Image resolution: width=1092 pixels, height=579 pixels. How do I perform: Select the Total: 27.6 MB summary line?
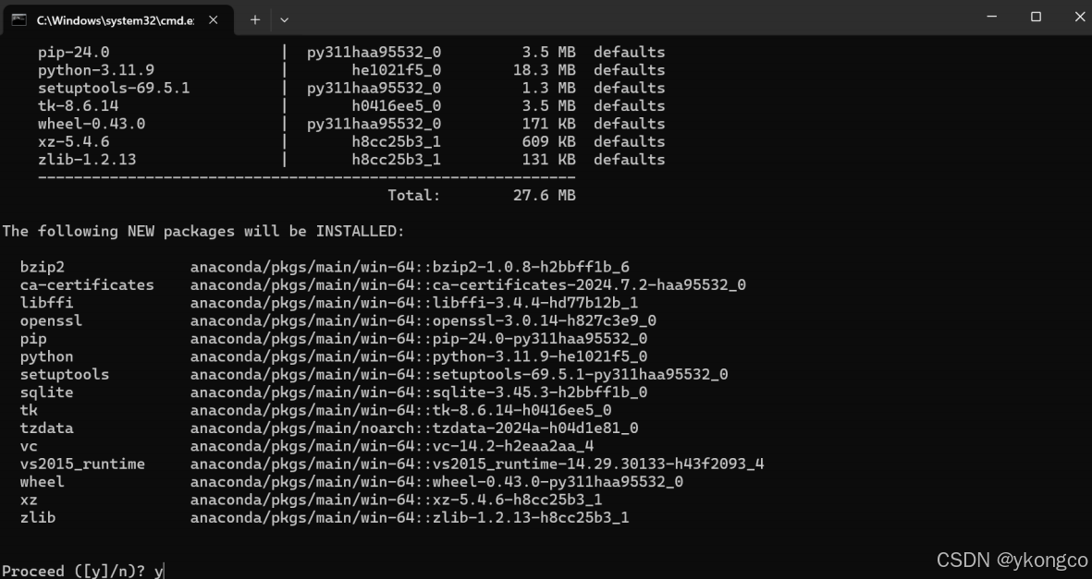point(481,195)
